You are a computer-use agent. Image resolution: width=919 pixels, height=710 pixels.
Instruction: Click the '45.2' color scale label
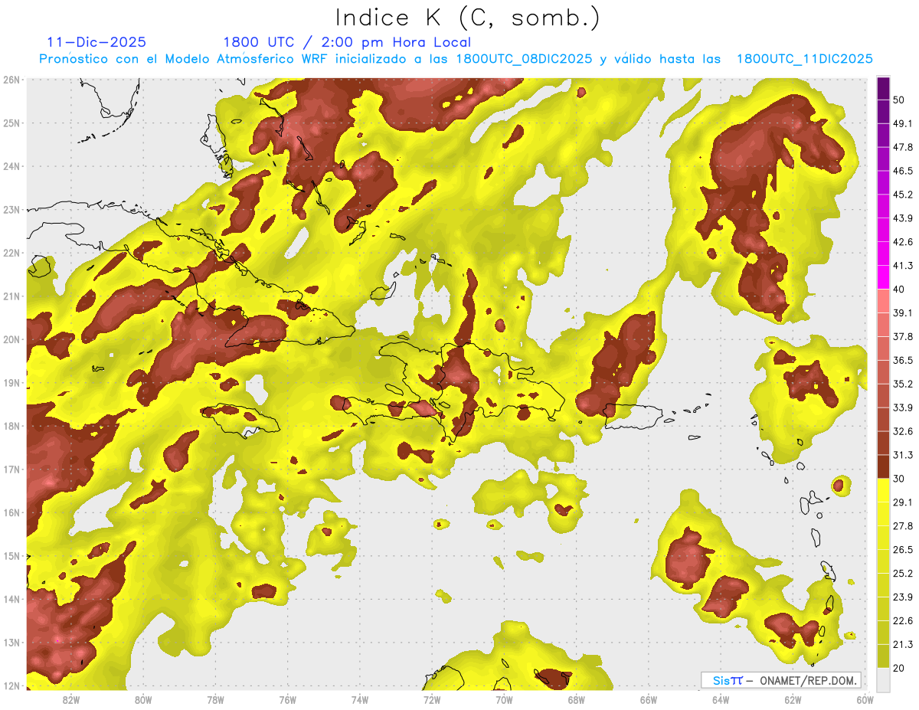(903, 195)
